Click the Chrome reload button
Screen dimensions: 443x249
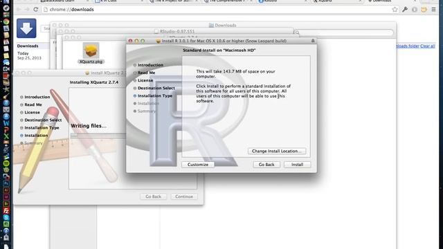[35, 9]
